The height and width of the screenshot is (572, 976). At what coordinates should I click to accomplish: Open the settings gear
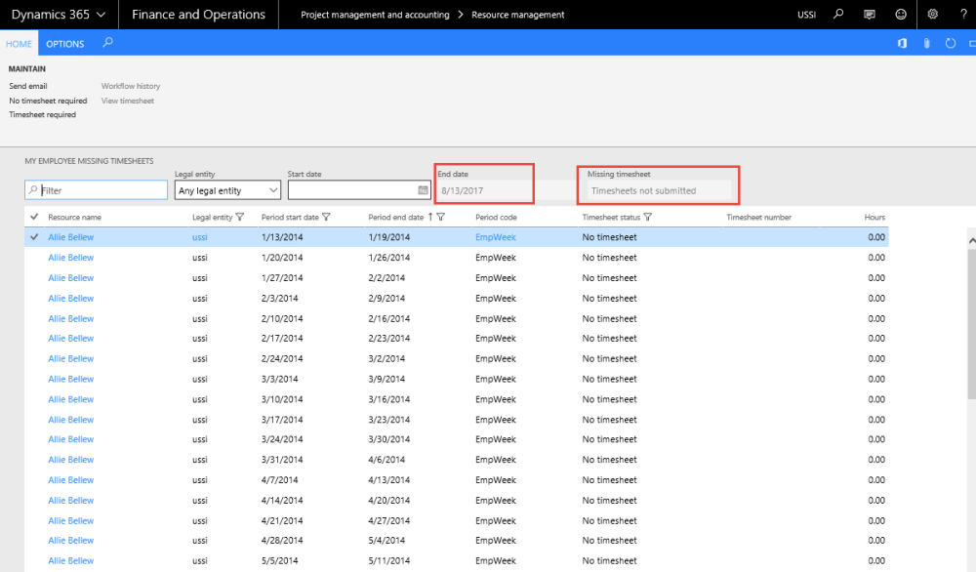[x=932, y=15]
